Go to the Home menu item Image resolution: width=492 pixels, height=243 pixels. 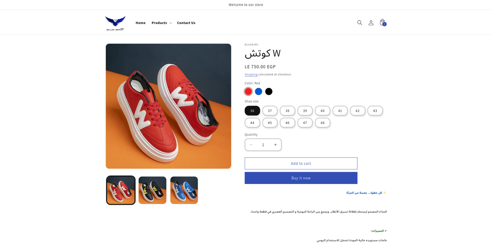coord(140,23)
